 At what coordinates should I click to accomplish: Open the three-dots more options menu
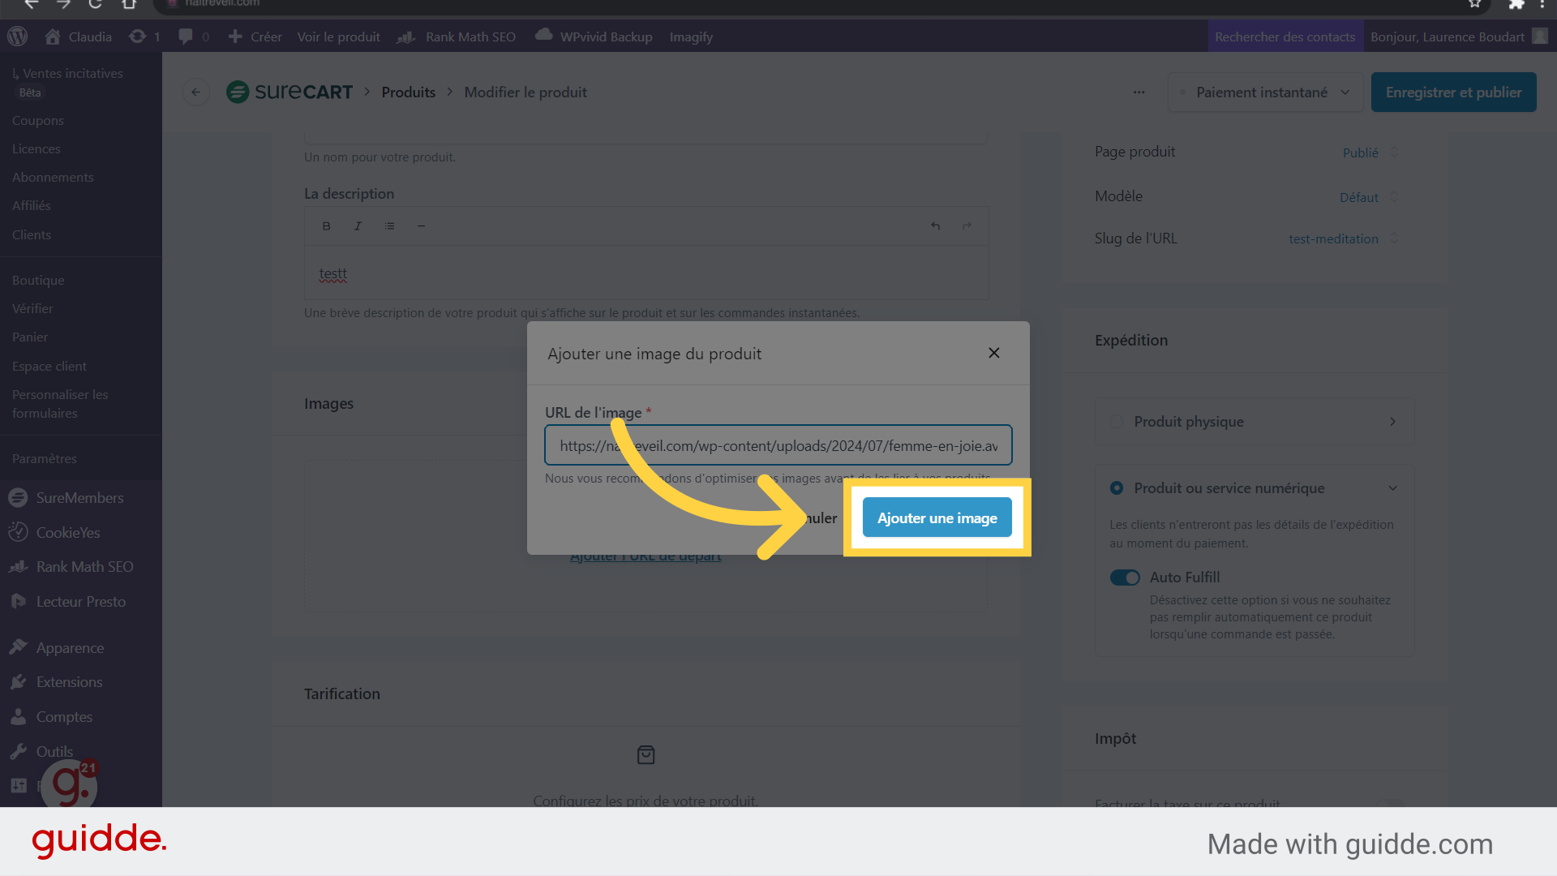point(1139,92)
